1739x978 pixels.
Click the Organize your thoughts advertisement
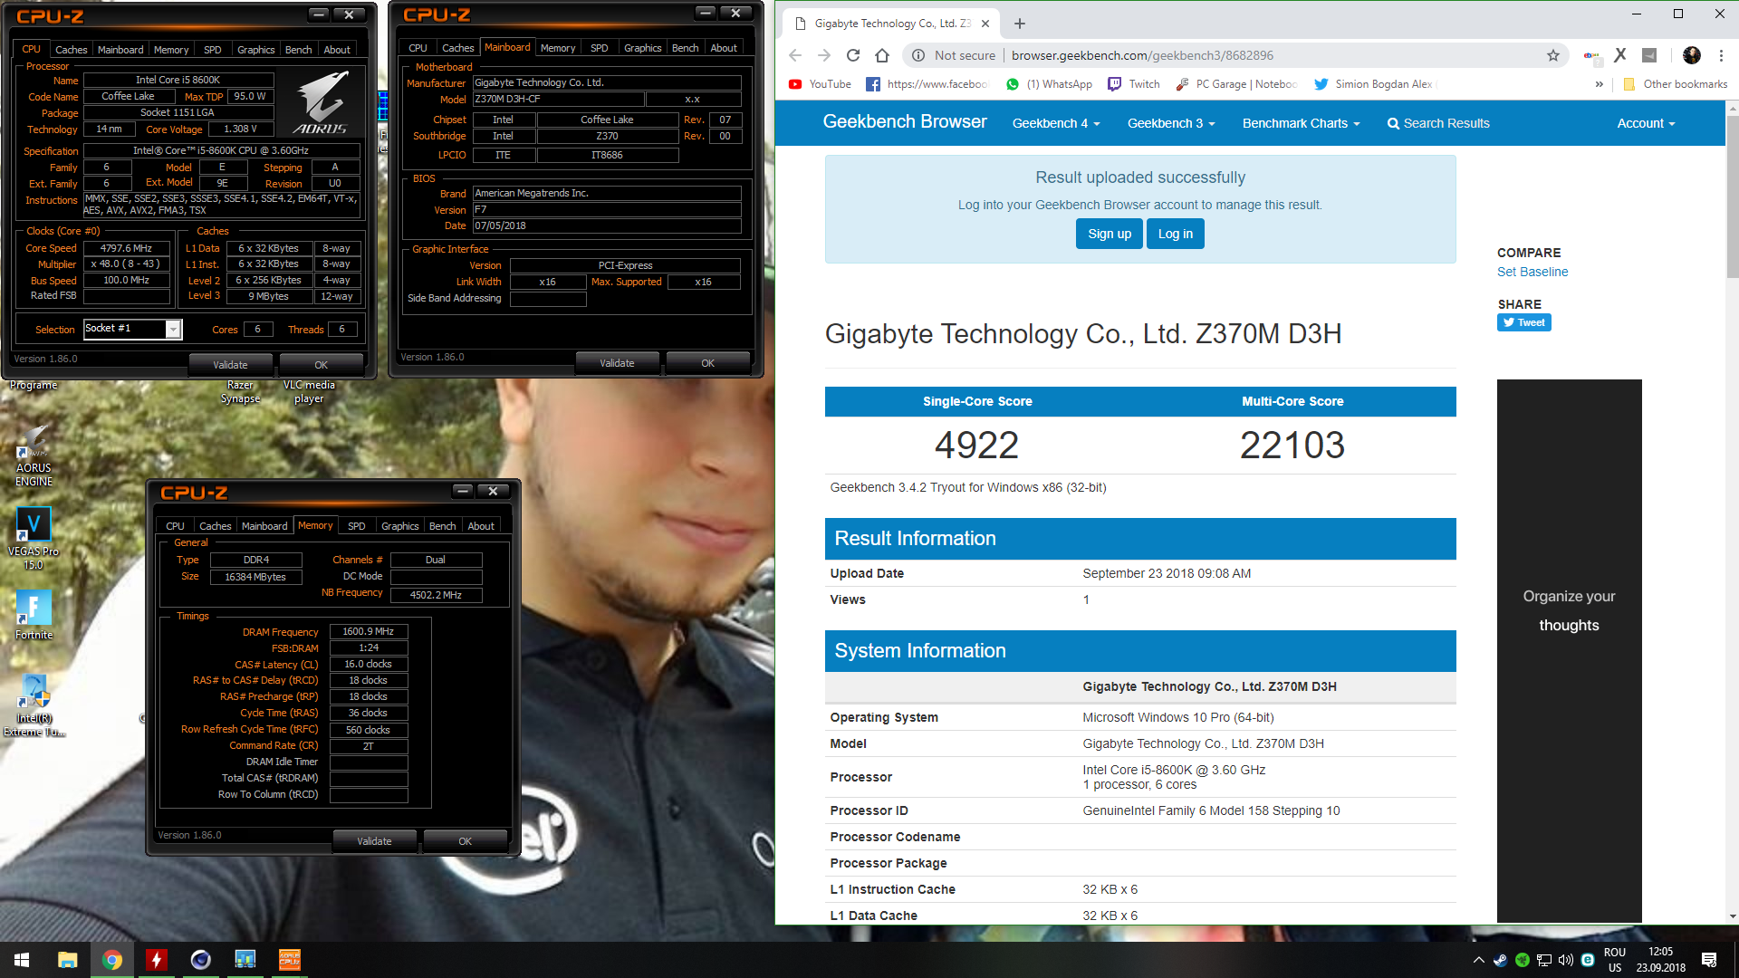point(1569,650)
